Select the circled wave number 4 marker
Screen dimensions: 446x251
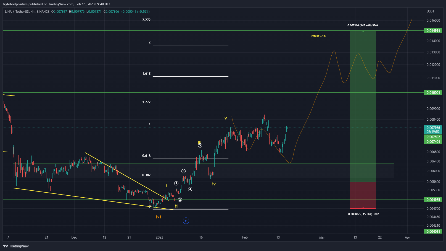coord(190,189)
